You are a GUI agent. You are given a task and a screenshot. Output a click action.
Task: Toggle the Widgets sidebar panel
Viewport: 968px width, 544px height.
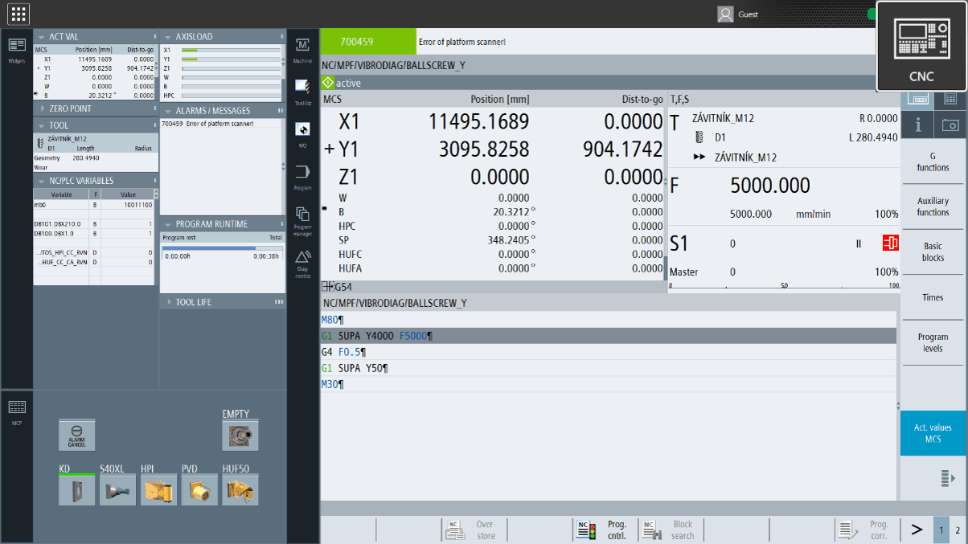tap(17, 49)
